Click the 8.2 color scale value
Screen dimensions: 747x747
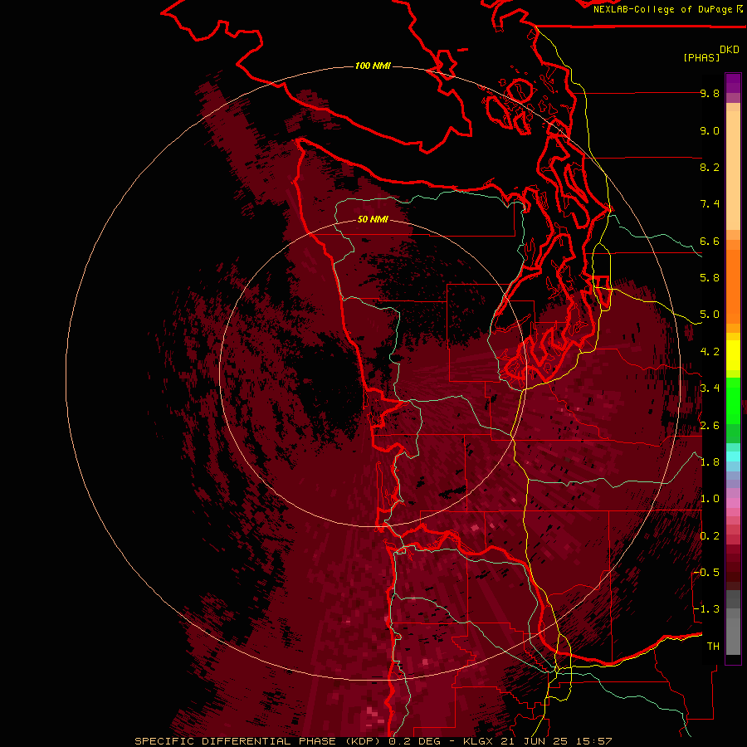[x=710, y=167]
